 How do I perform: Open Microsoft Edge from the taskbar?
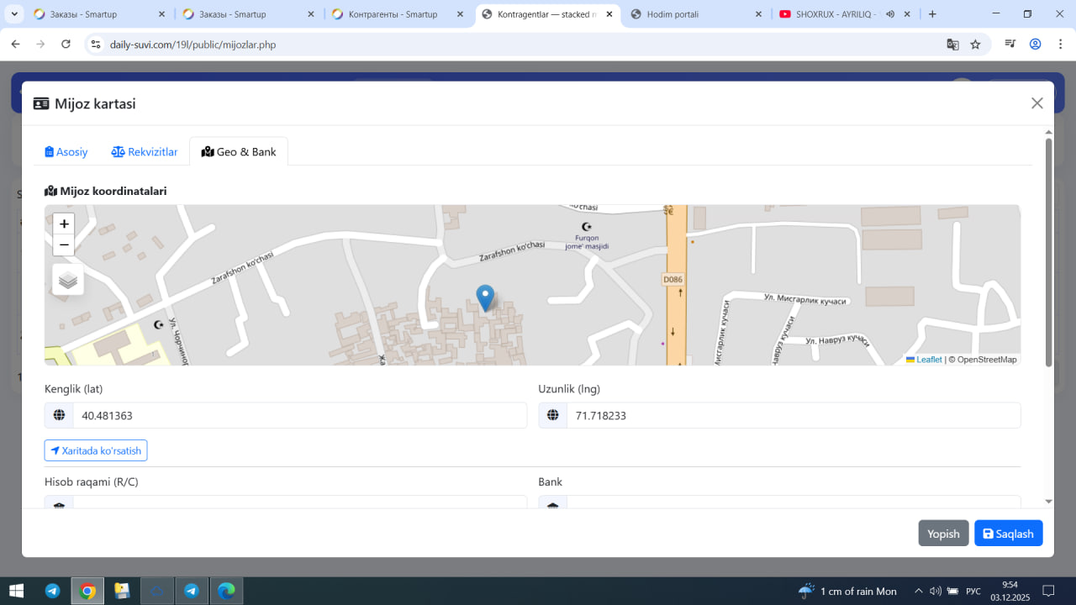tap(226, 591)
